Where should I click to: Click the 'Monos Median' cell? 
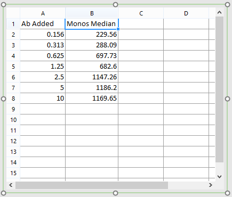click(x=92, y=24)
